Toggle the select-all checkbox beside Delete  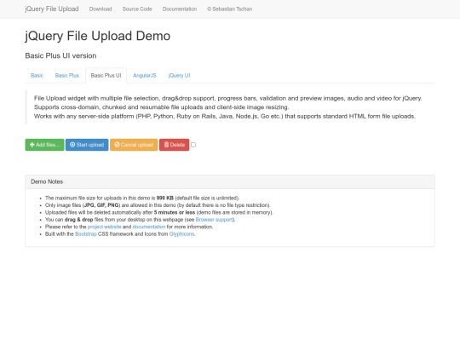click(193, 145)
